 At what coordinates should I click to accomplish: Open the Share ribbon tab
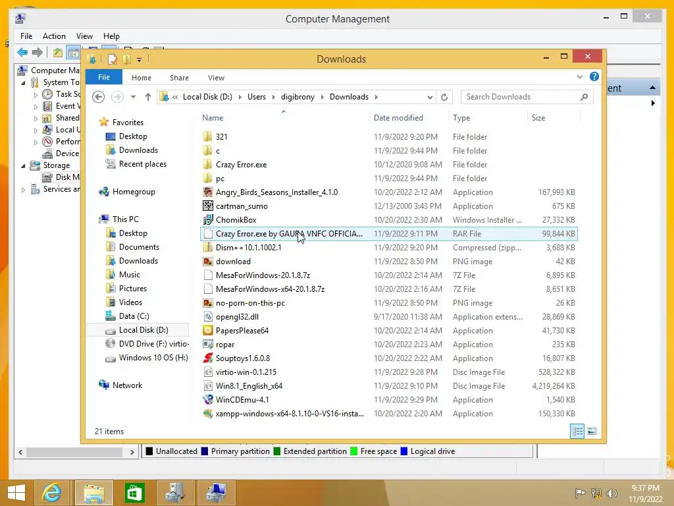tap(179, 78)
